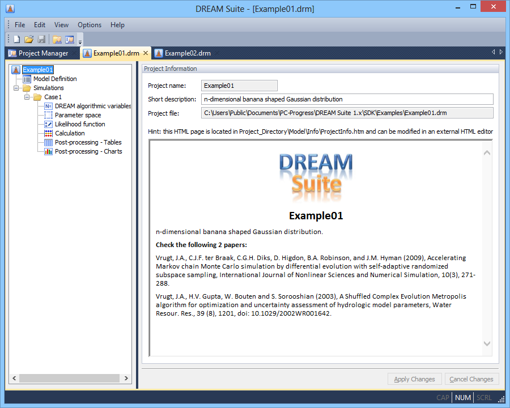Collapse the Simulations tree node
The height and width of the screenshot is (408, 510).
click(x=16, y=88)
